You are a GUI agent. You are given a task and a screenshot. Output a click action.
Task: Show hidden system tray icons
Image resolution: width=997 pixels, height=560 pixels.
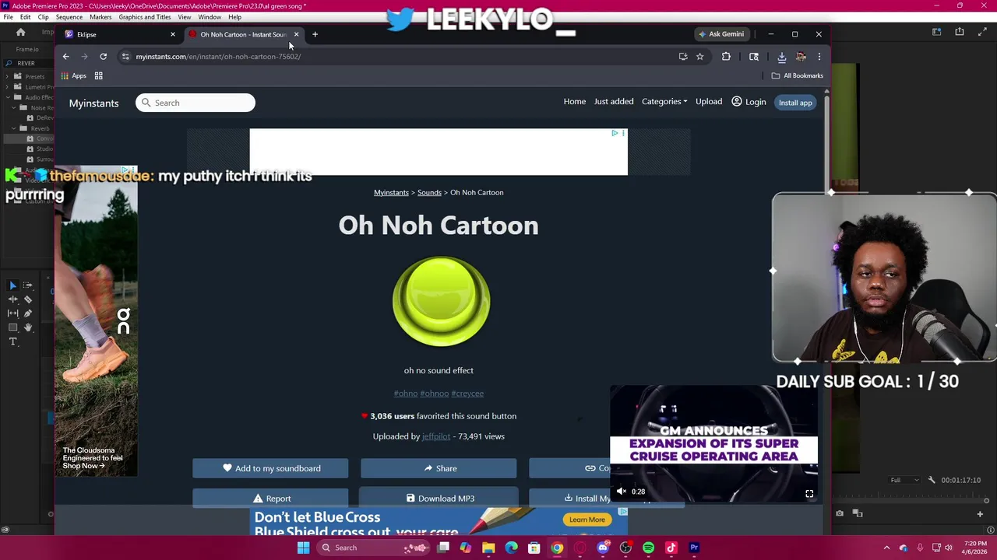(x=886, y=548)
